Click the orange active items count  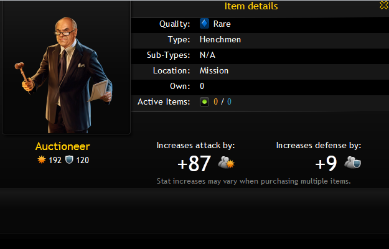click(215, 101)
